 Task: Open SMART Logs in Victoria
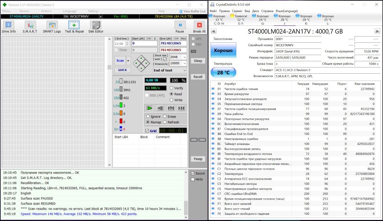52,27
